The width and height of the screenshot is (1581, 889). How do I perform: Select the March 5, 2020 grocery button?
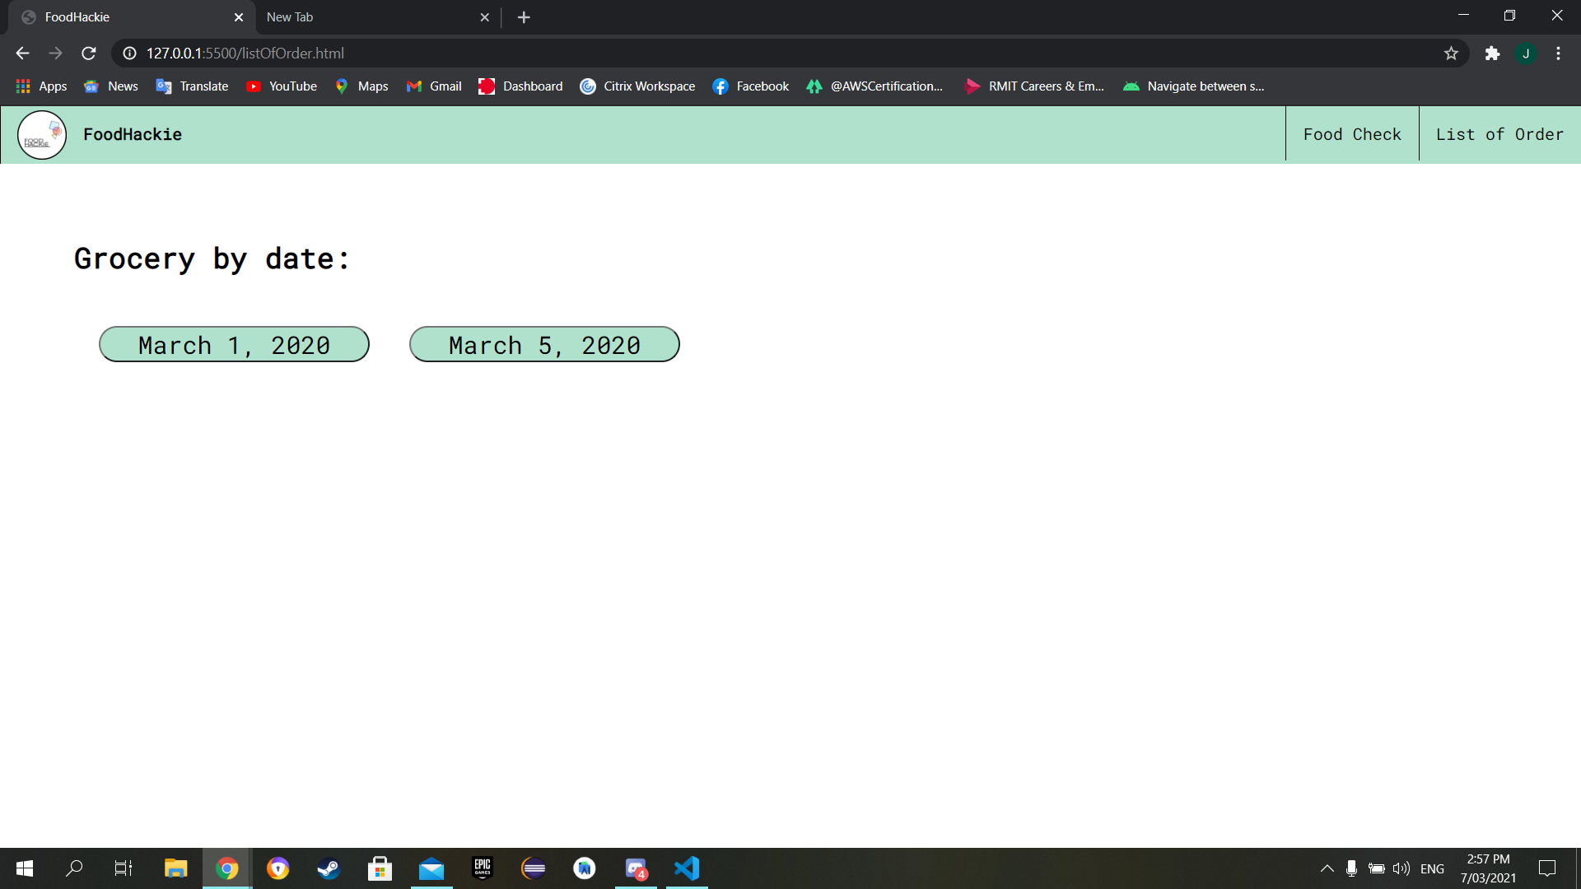(x=544, y=345)
